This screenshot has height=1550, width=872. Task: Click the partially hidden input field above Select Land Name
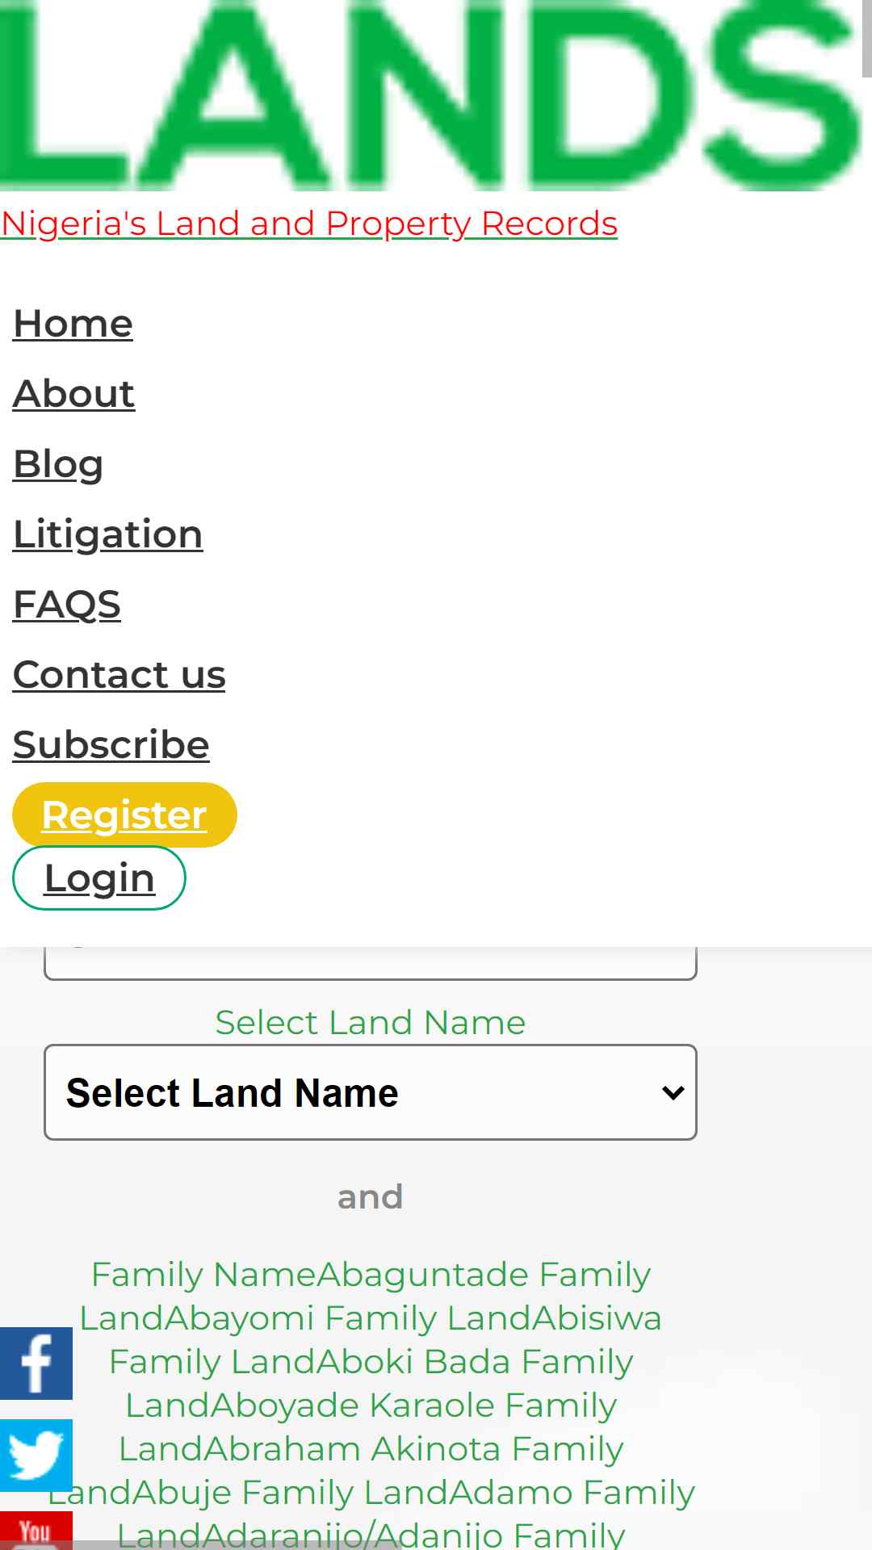pos(371,963)
